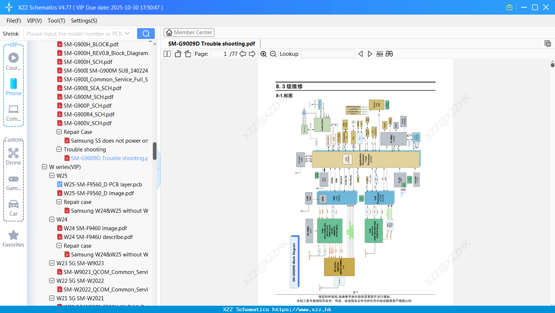555x313 pixels.
Task: Collapse the W22 5G SM-W2022 node
Action: tap(52, 281)
